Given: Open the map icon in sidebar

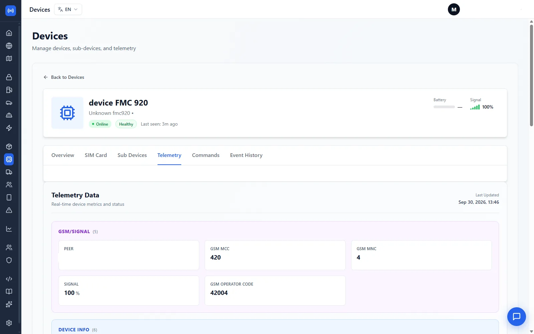Looking at the screenshot, I should tap(9, 58).
